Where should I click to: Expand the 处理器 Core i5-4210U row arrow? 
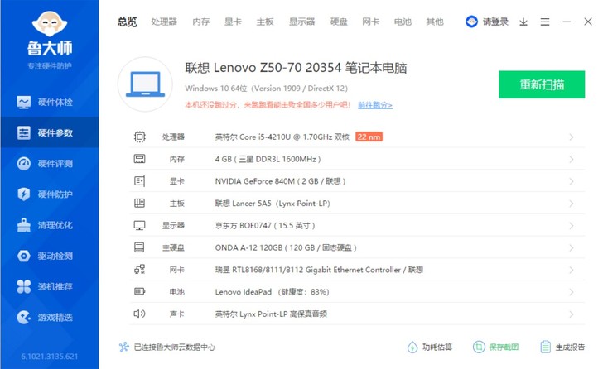[571, 137]
